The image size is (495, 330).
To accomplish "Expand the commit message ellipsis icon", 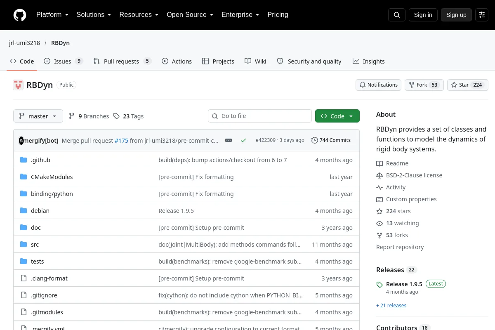I will click(x=229, y=140).
